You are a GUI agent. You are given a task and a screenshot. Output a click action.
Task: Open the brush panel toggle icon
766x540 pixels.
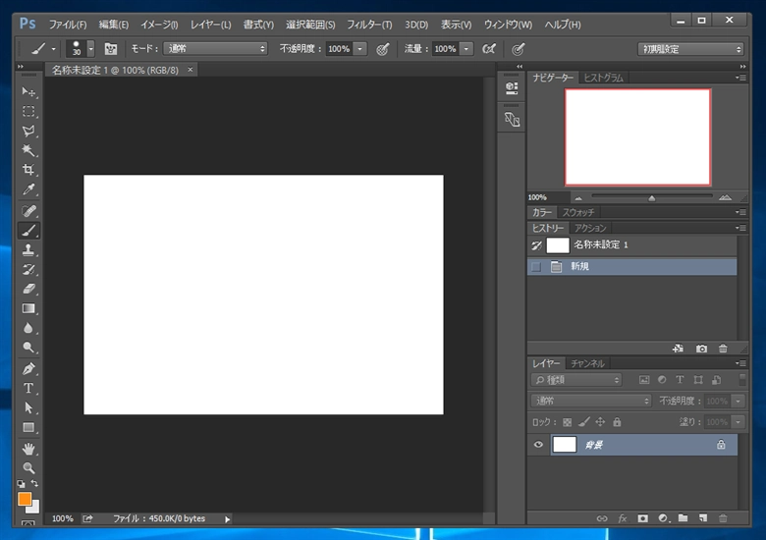point(111,49)
